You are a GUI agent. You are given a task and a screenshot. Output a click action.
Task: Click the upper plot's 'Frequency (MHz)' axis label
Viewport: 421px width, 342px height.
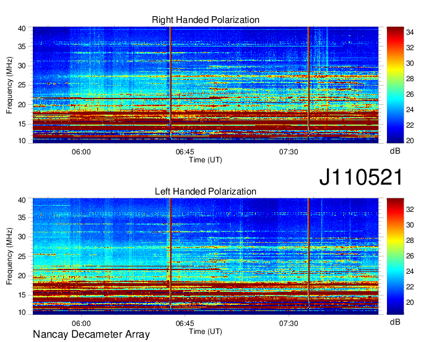[x=9, y=85]
